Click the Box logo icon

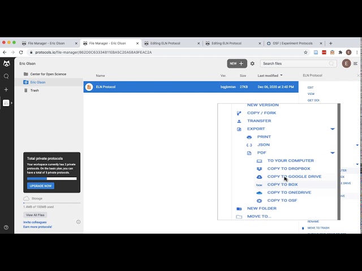[x=259, y=185]
